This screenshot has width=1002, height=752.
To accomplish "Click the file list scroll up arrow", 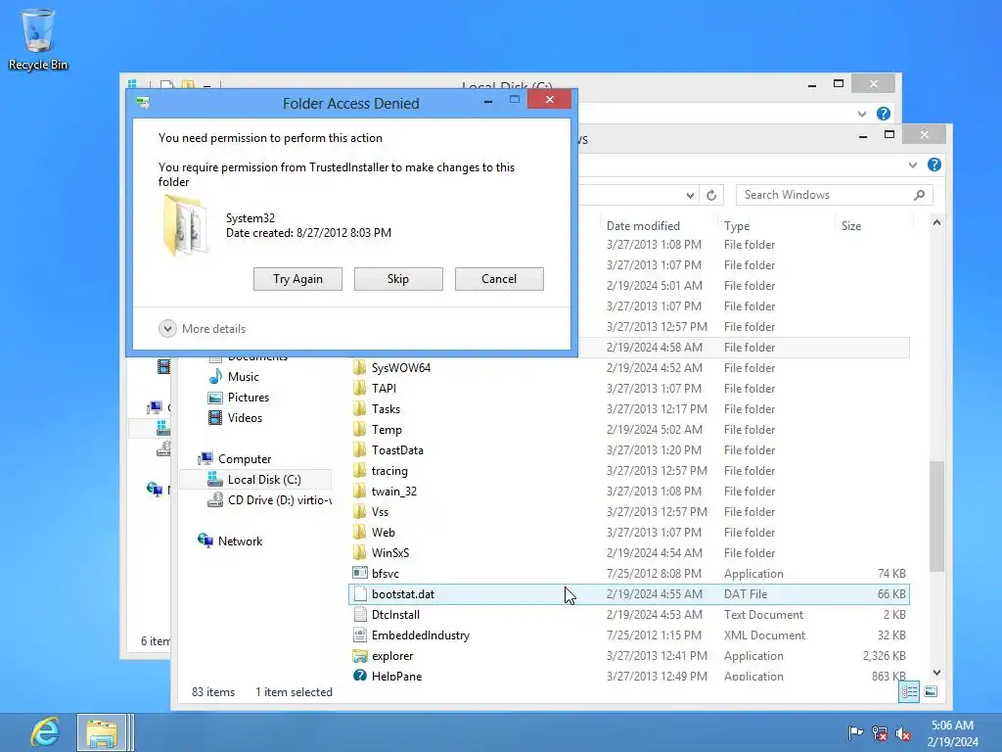I will pos(936,222).
